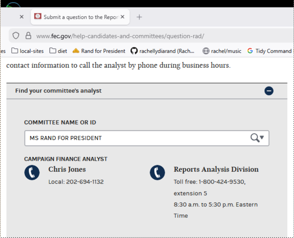Click the Reports Analysis Division phone icon

(x=157, y=173)
